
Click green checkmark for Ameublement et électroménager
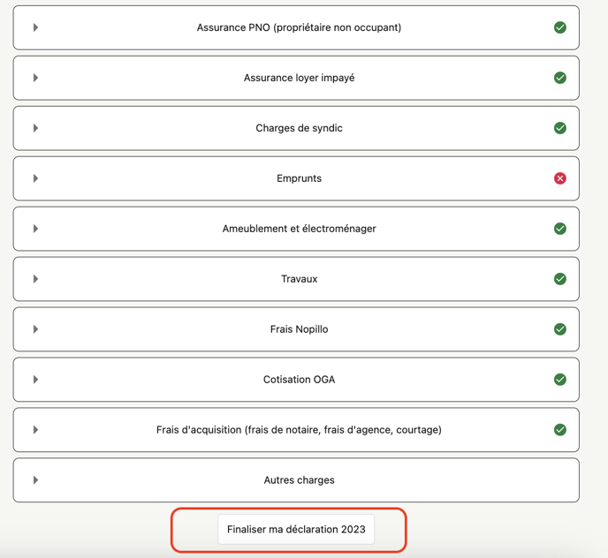pyautogui.click(x=559, y=229)
